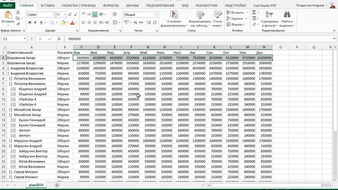Toggle middle vertical alignment
Viewport: 338px width, 190px height.
pos(89,14)
